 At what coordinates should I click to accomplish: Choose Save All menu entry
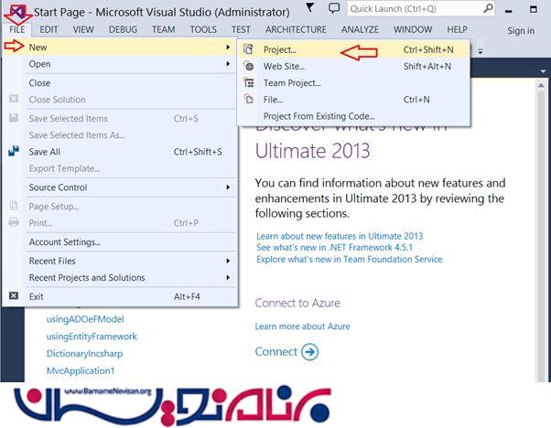120,152
